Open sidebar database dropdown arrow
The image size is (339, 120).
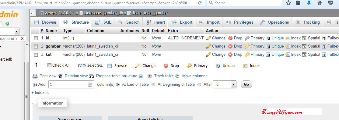tap(16, 32)
